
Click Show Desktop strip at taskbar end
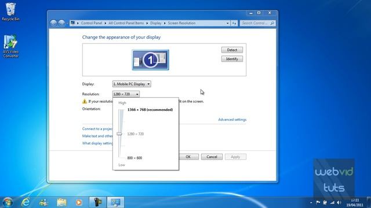point(369,202)
